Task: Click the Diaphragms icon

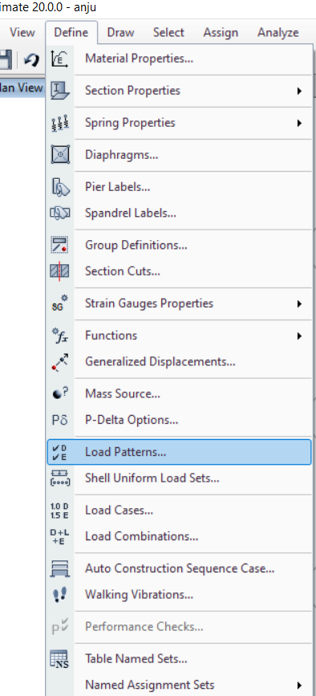Action: 60,155
